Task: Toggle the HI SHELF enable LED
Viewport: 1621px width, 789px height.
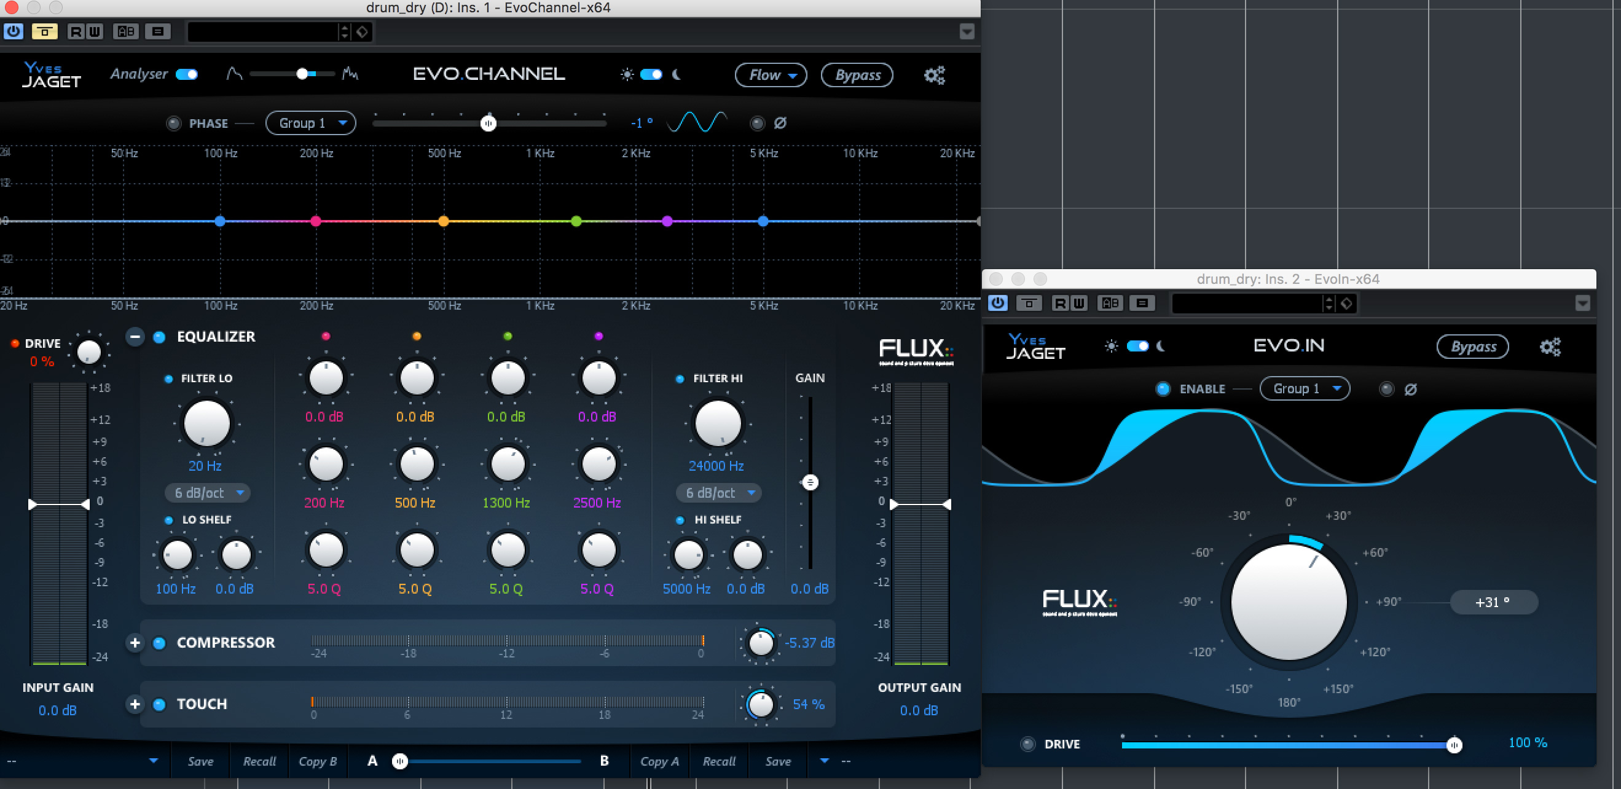Action: pyautogui.click(x=680, y=520)
